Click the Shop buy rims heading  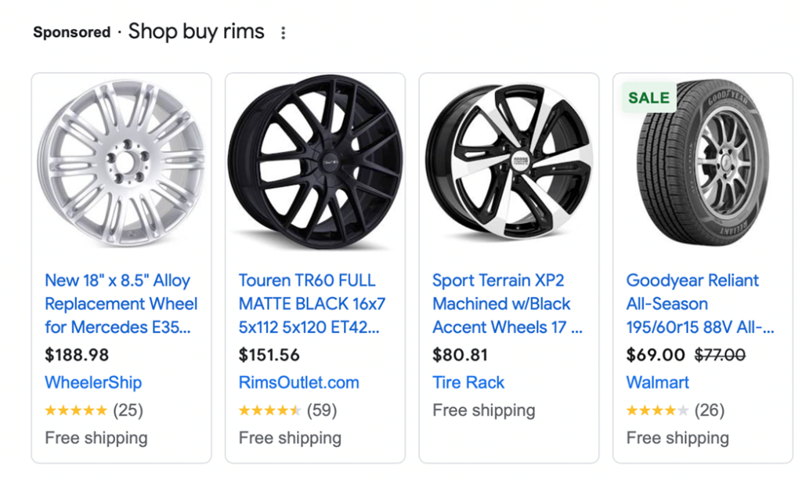(x=194, y=31)
